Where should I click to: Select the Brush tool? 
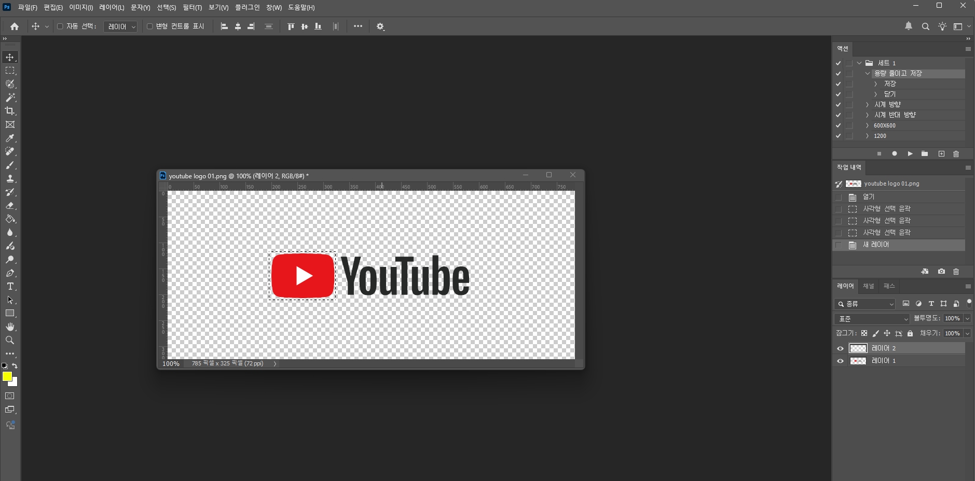tap(10, 165)
